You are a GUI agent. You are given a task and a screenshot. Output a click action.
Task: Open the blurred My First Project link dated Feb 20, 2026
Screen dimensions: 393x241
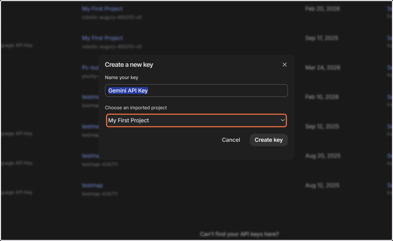(103, 9)
